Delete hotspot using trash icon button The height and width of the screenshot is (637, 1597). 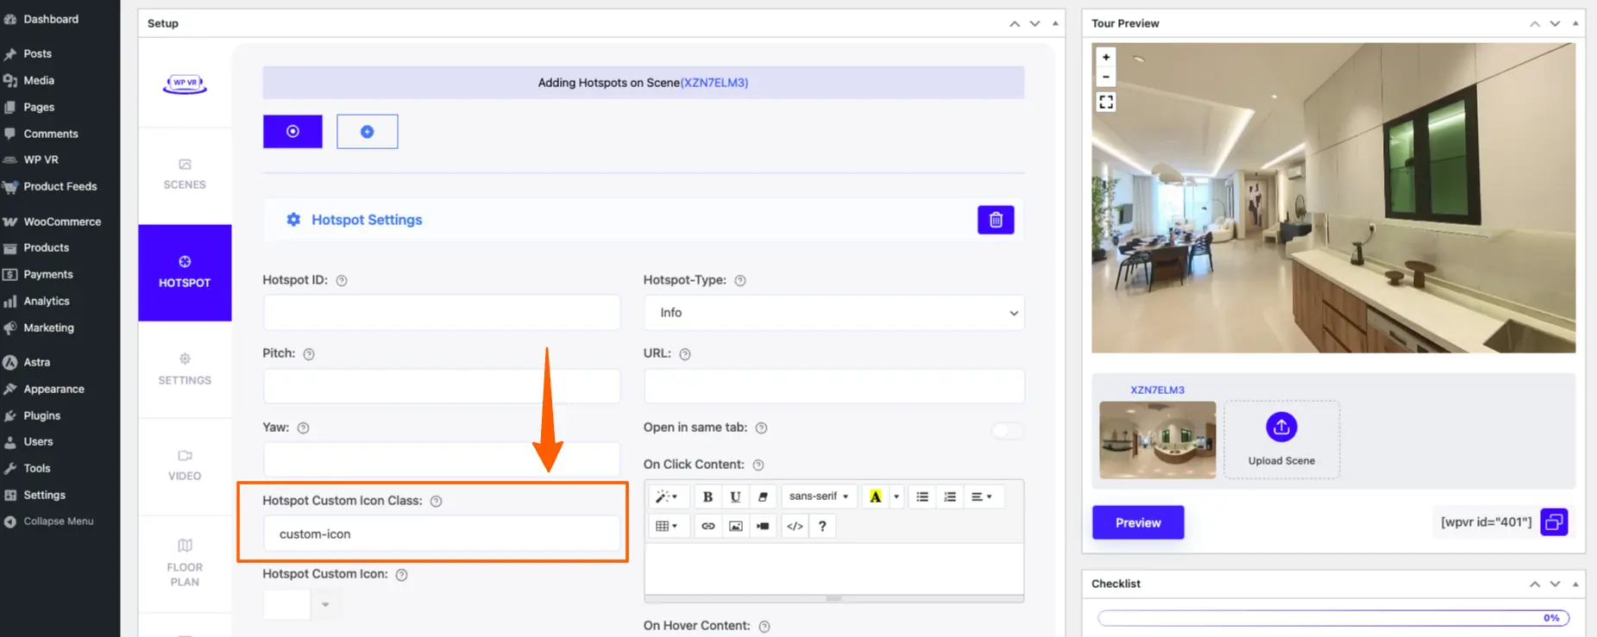[996, 220]
